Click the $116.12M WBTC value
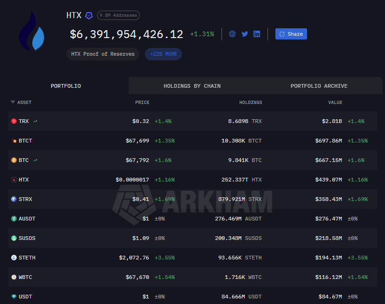385x304 pixels. coord(328,277)
